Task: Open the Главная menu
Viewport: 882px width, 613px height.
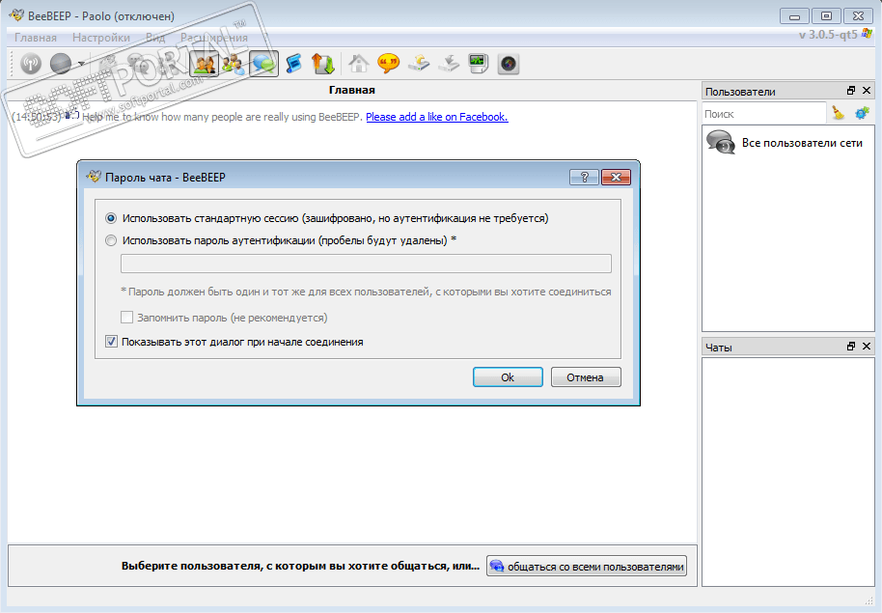Action: [36, 38]
